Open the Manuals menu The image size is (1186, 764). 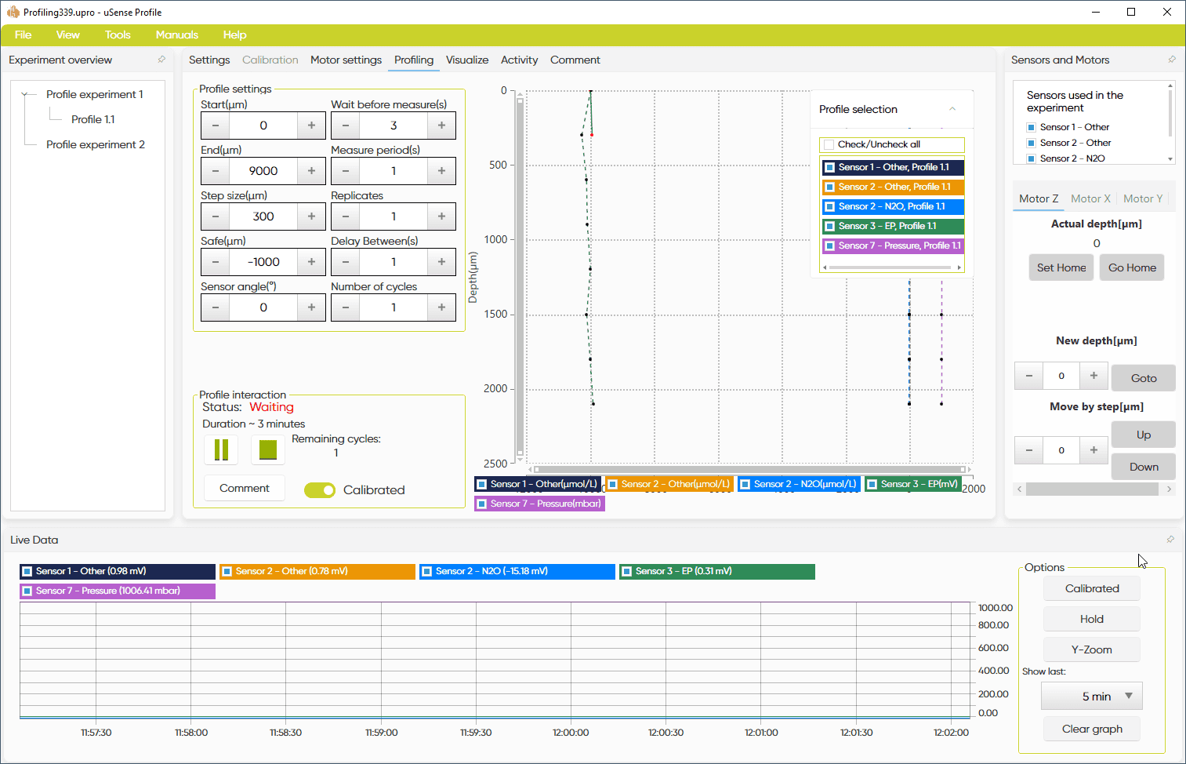pyautogui.click(x=177, y=35)
